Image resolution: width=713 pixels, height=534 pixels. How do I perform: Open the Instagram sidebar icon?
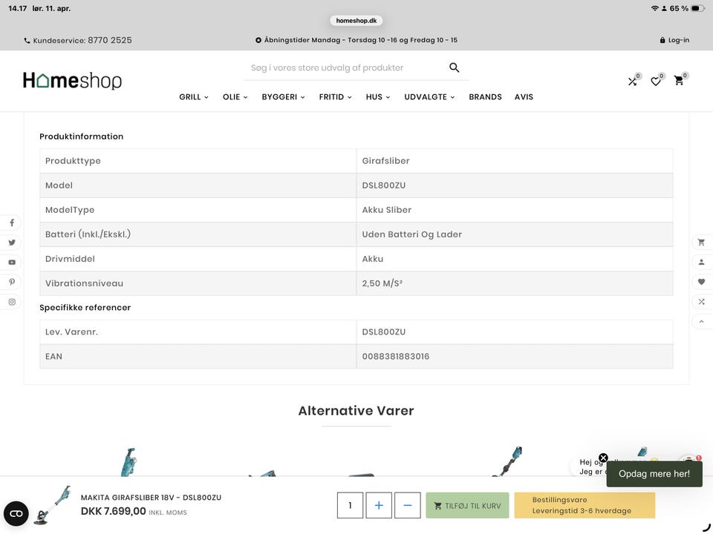[12, 302]
